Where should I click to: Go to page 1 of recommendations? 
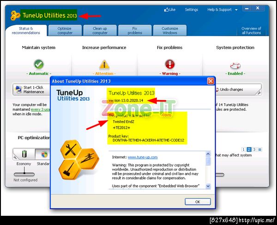click(243, 149)
